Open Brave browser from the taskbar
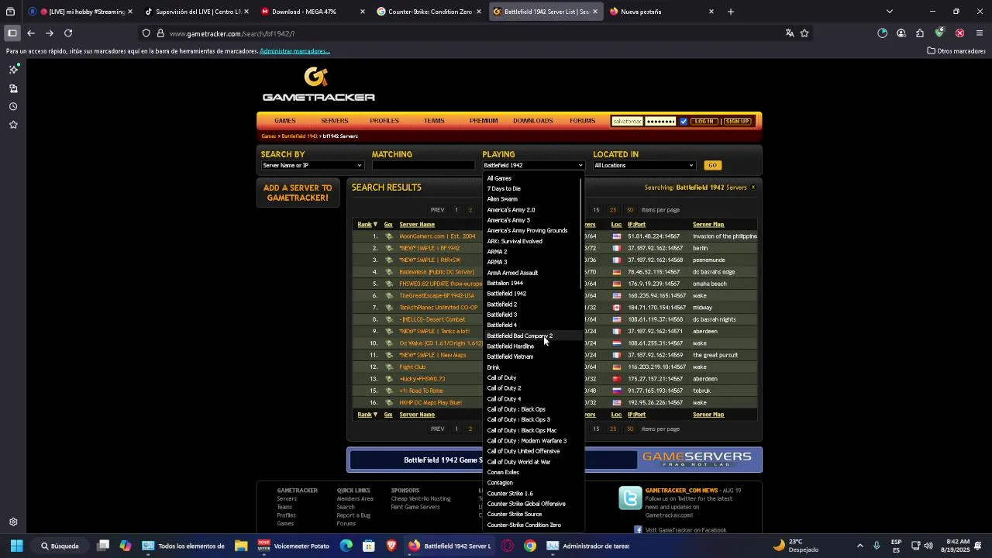The image size is (992, 558). (391, 546)
